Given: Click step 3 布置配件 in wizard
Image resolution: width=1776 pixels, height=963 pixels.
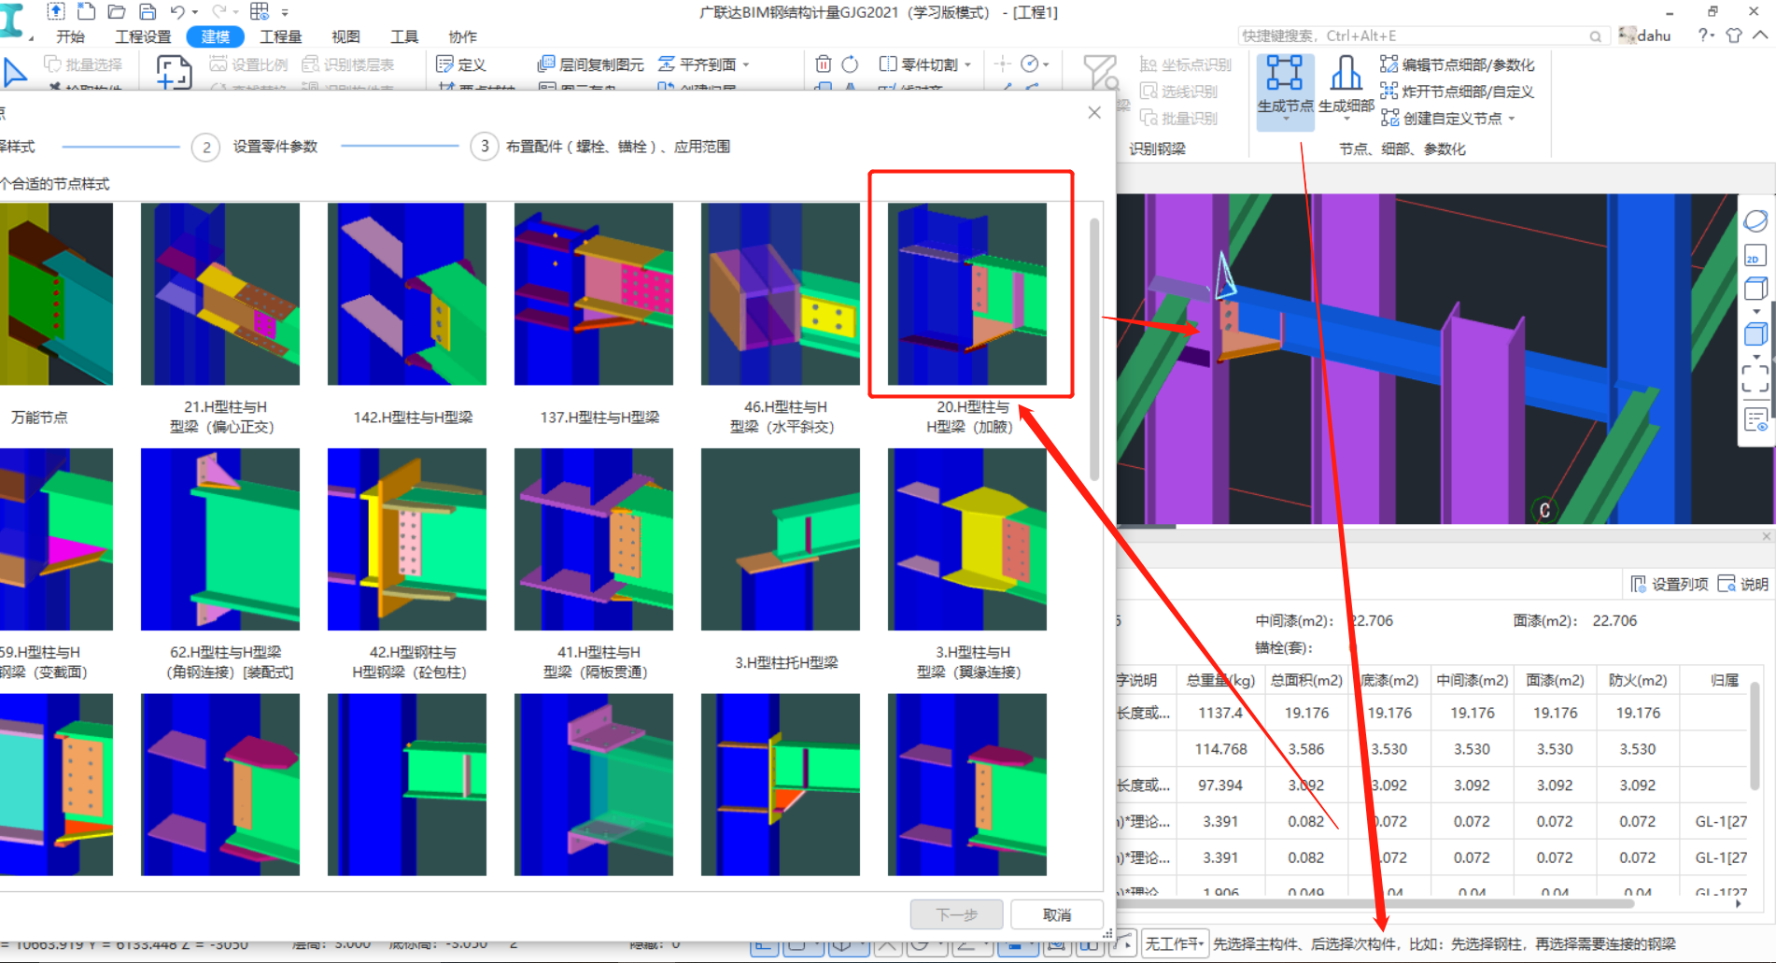Looking at the screenshot, I should tap(601, 147).
